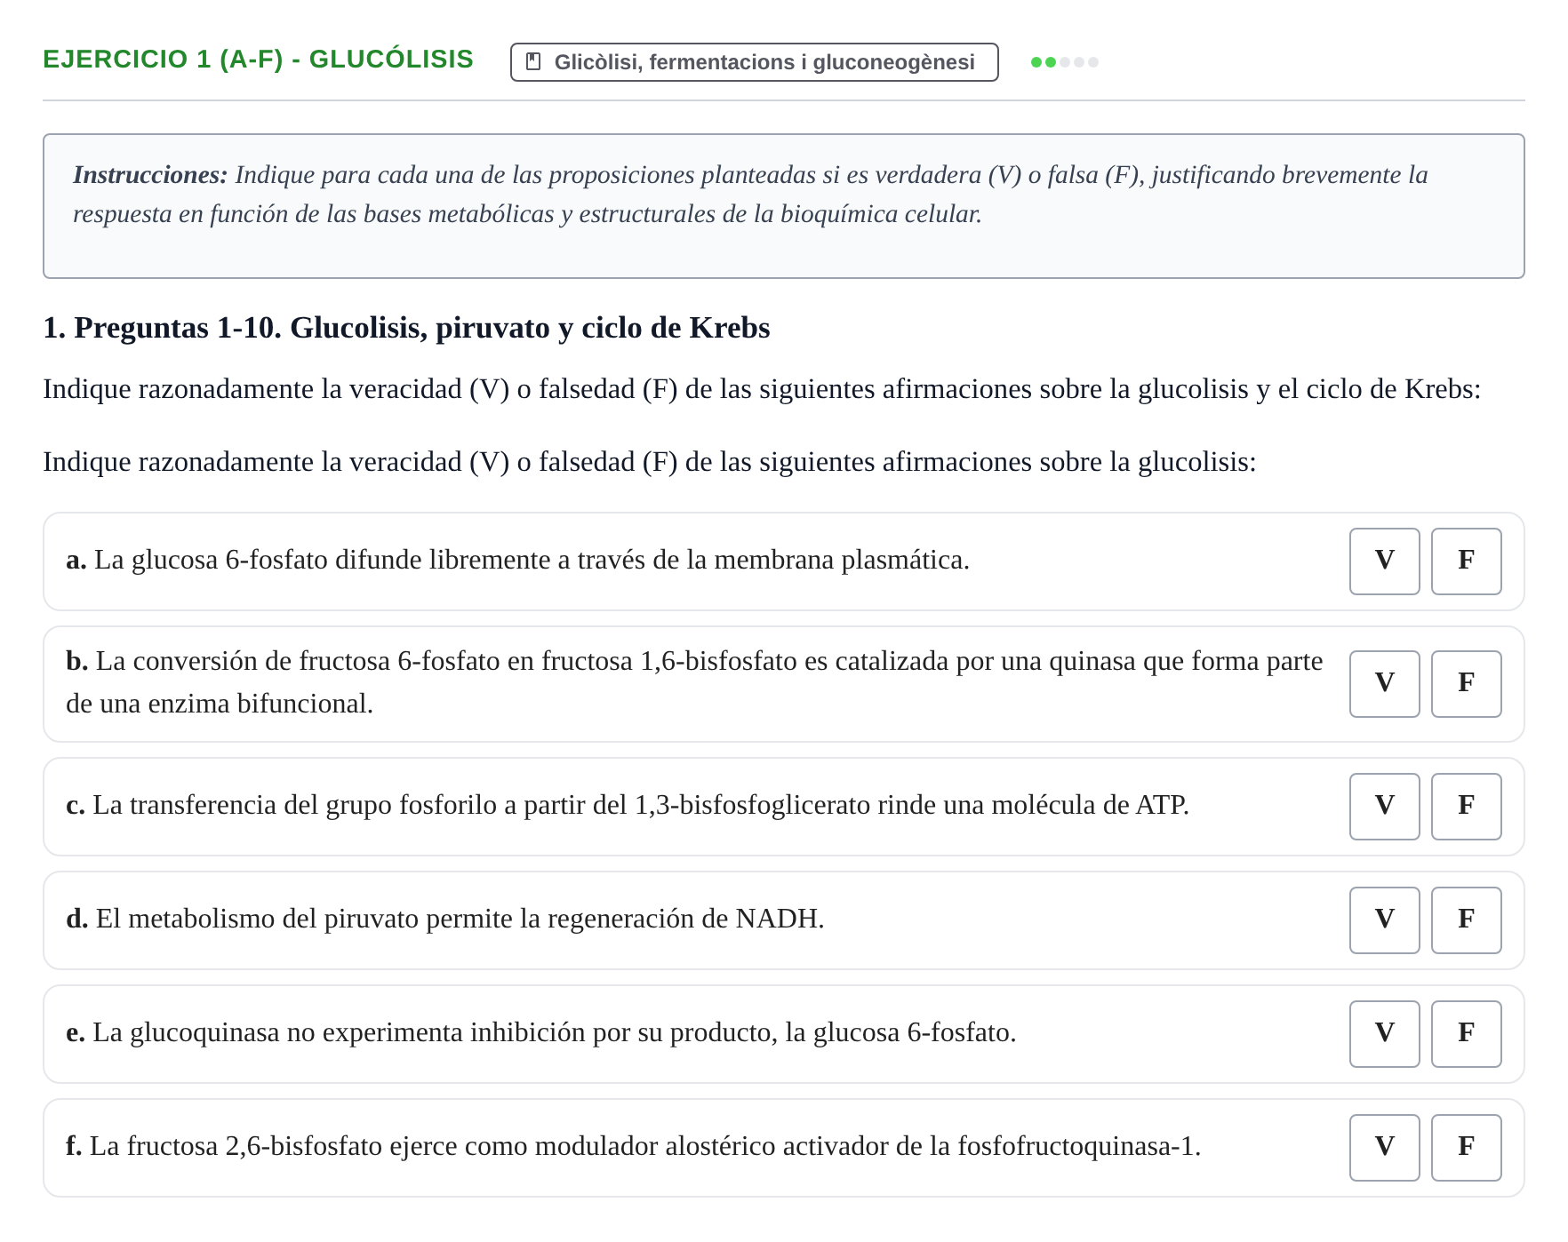Set F for statement f on fructosa 2,6-bisfosfato

click(1466, 1148)
